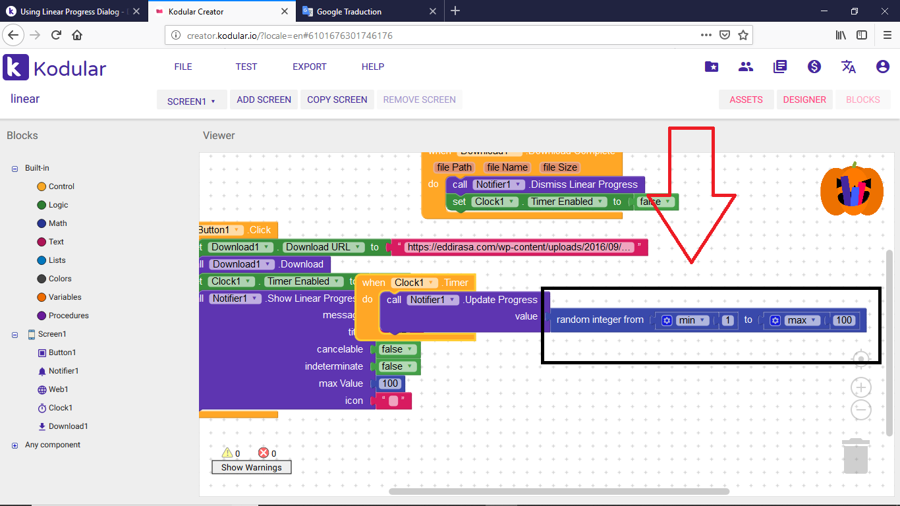Switch to the DESIGNER view
This screenshot has height=506, width=900.
(x=804, y=99)
